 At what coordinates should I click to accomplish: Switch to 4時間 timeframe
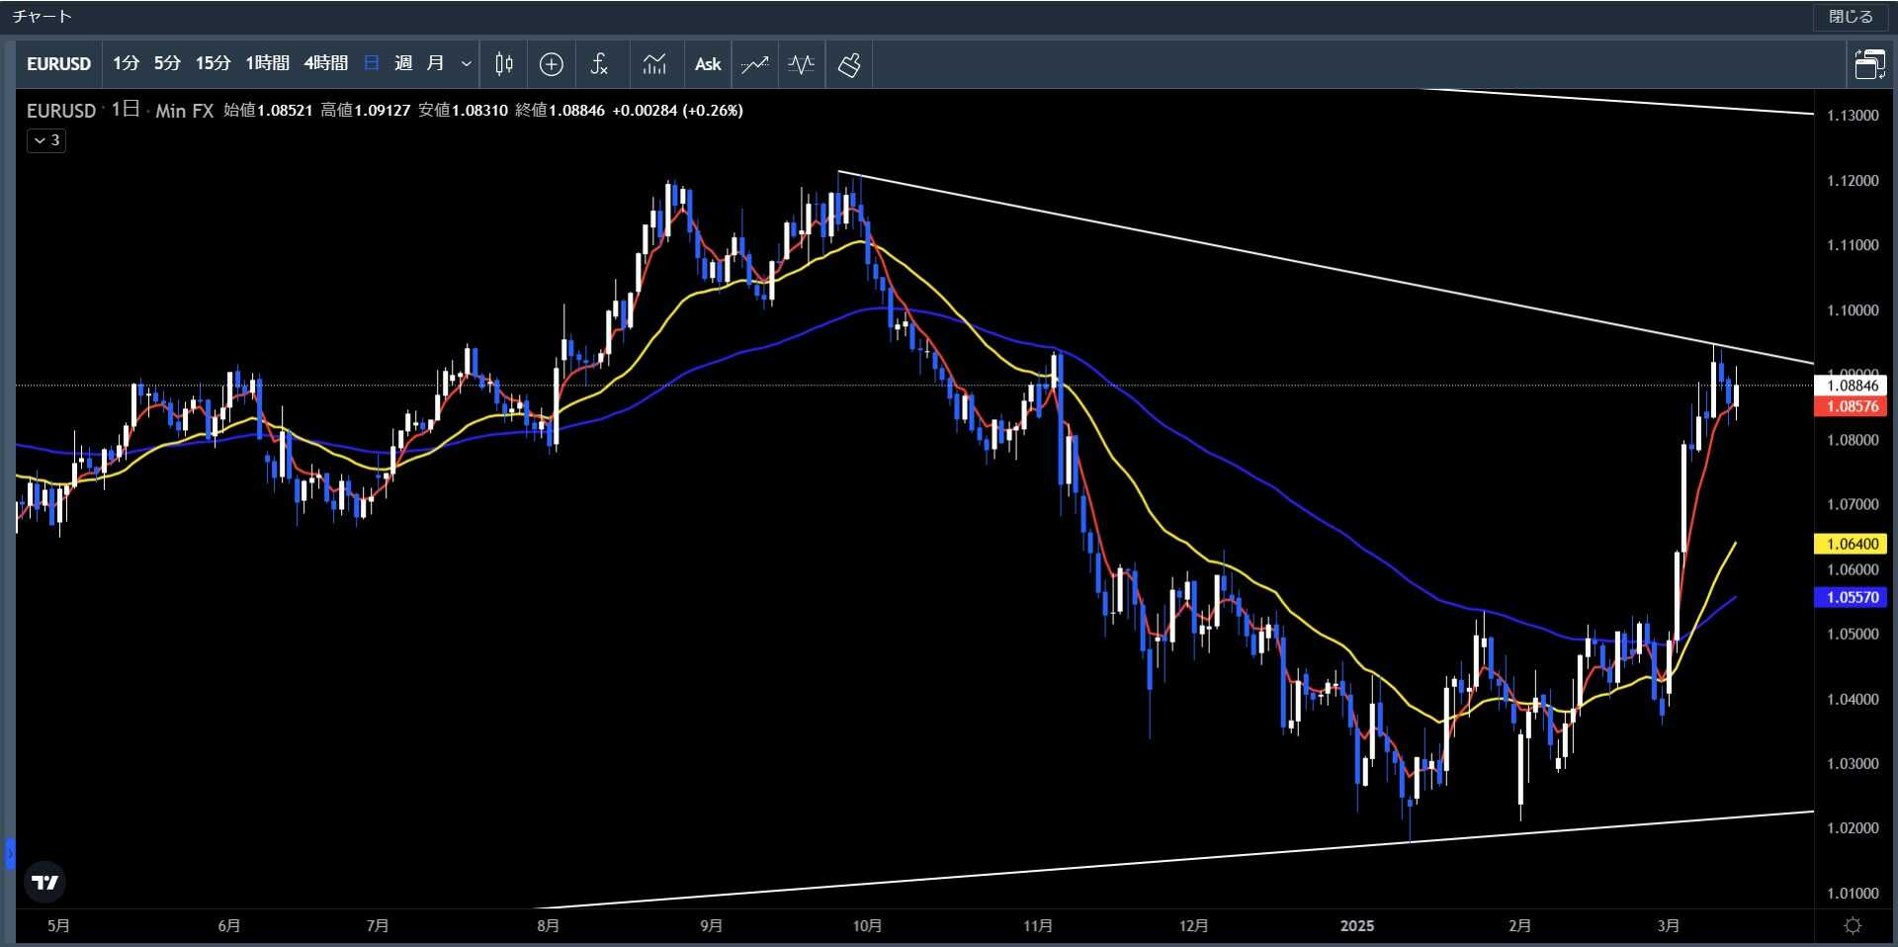tap(325, 63)
